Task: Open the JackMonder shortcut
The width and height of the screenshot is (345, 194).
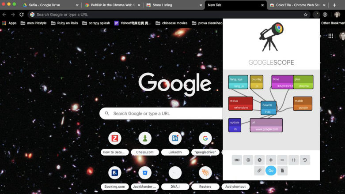Action: pos(145,178)
